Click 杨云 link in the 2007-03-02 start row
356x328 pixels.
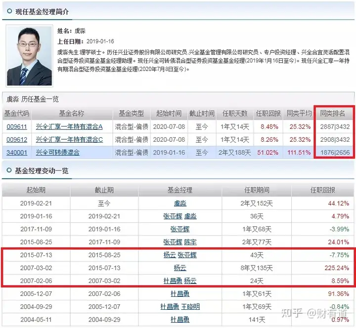coord(180,268)
